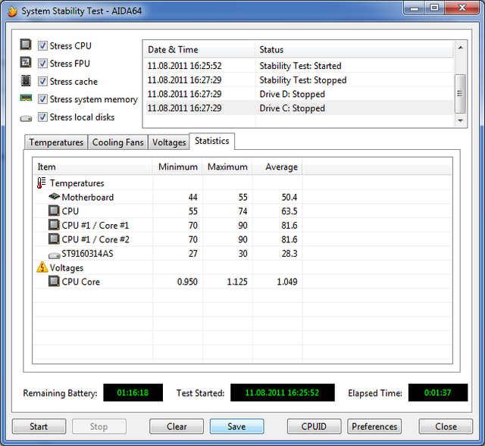Image resolution: width=485 pixels, height=446 pixels.
Task: Click the Maximum column header
Action: click(x=227, y=167)
